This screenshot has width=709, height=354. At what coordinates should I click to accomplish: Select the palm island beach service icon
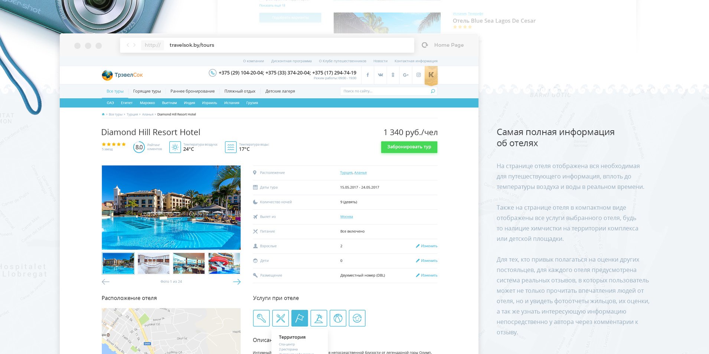click(x=319, y=318)
